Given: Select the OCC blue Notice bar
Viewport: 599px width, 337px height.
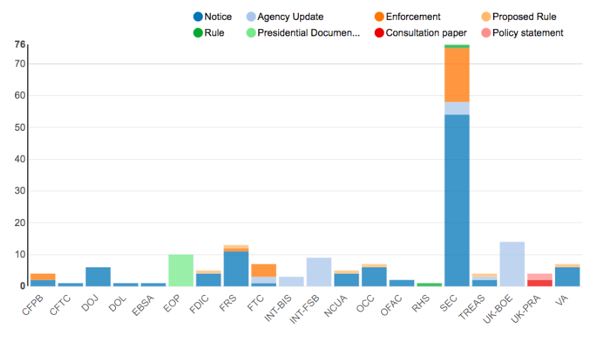Looking at the screenshot, I should click(373, 277).
